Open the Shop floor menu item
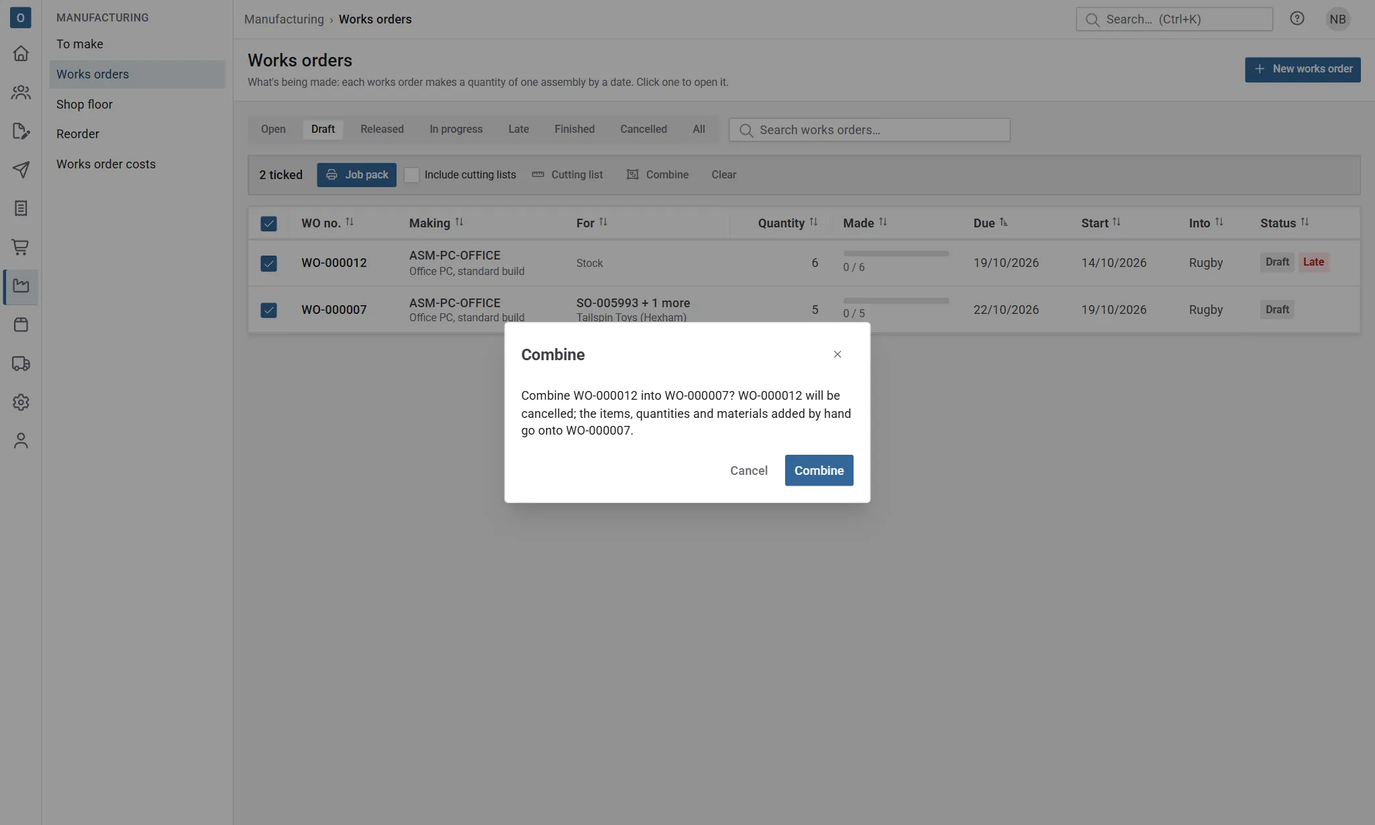This screenshot has height=825, width=1375. [x=137, y=104]
